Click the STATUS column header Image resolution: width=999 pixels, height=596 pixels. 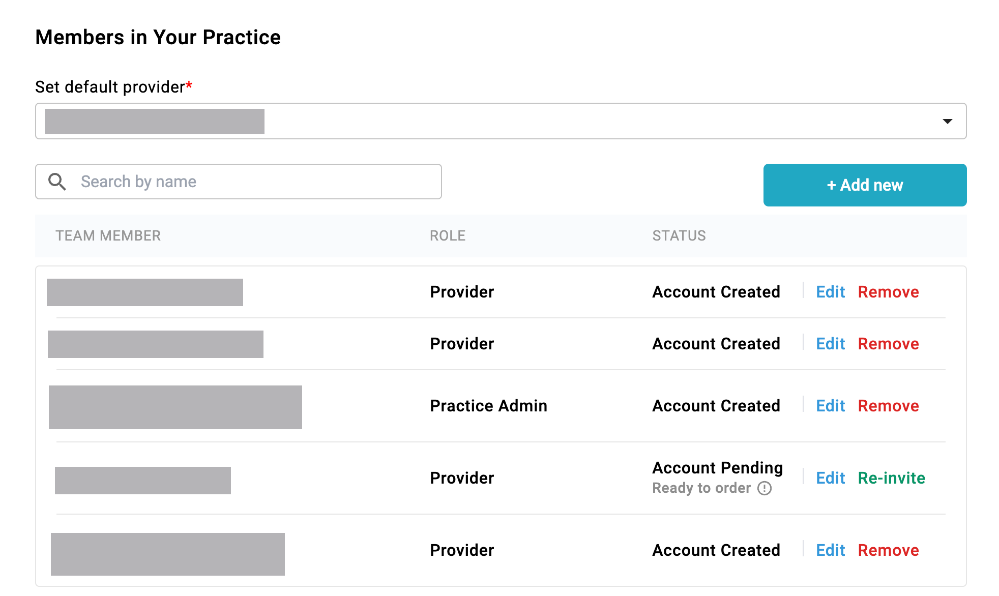point(679,235)
